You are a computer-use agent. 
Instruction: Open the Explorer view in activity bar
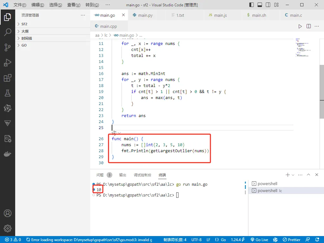click(x=8, y=17)
